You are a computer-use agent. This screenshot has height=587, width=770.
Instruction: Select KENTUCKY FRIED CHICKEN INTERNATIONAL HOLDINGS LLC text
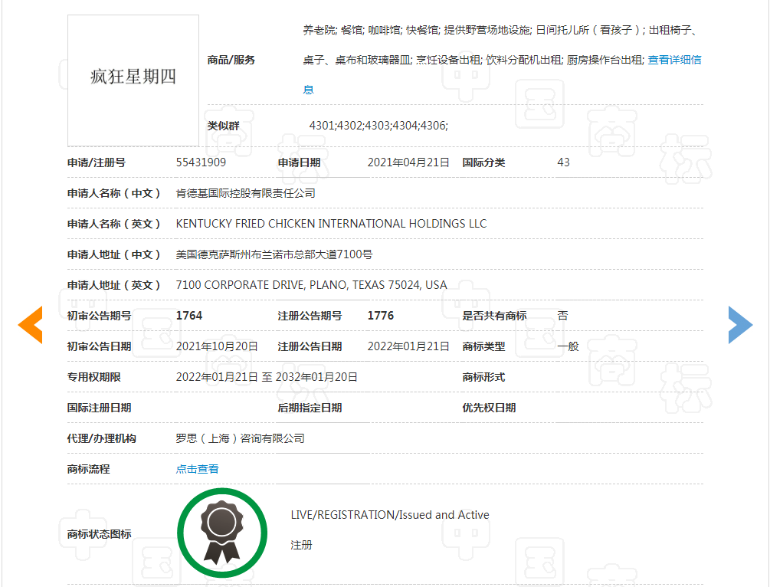click(x=331, y=224)
